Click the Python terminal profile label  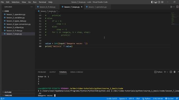click(x=158, y=72)
